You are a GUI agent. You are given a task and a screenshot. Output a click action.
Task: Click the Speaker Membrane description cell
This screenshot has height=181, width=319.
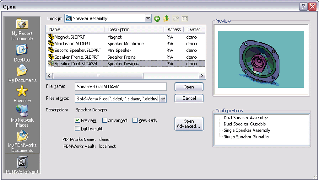(125, 44)
